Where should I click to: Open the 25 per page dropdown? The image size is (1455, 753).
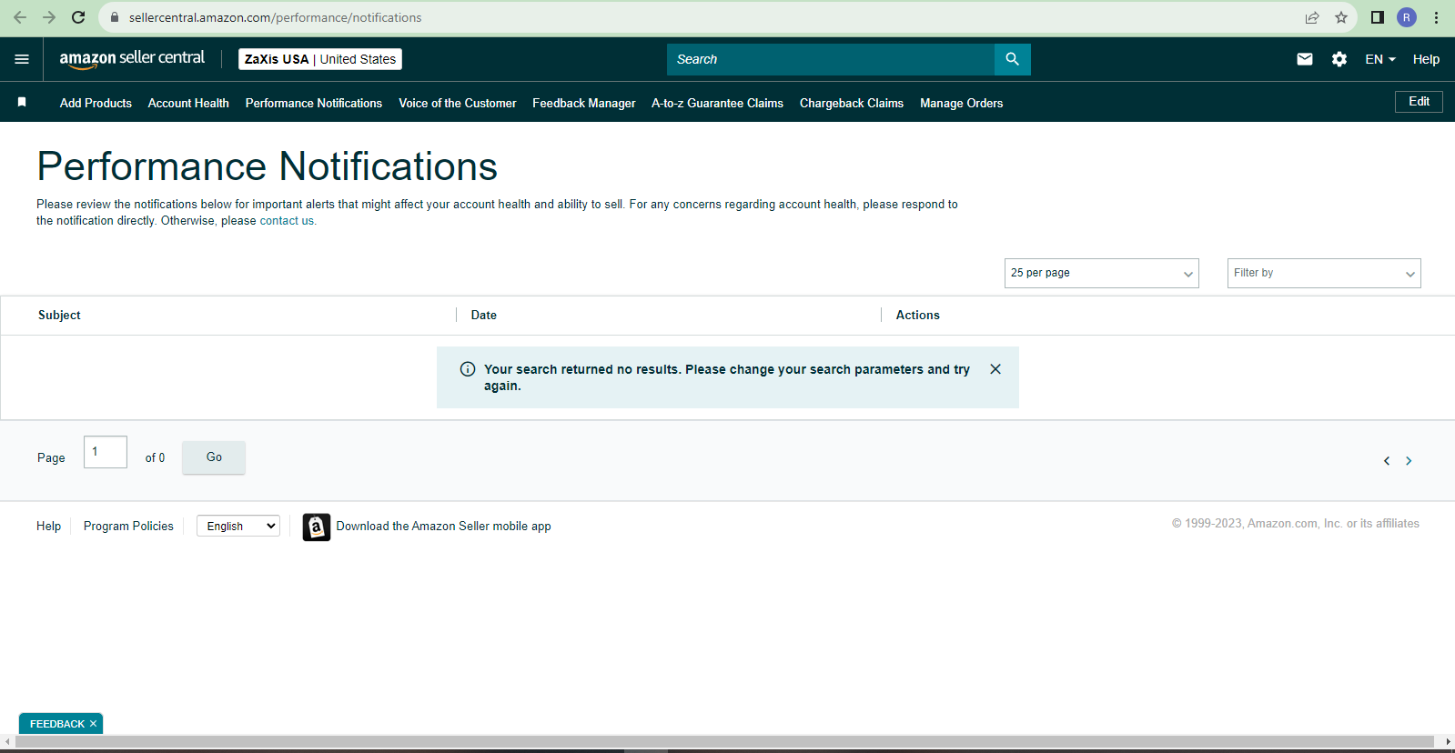point(1101,273)
